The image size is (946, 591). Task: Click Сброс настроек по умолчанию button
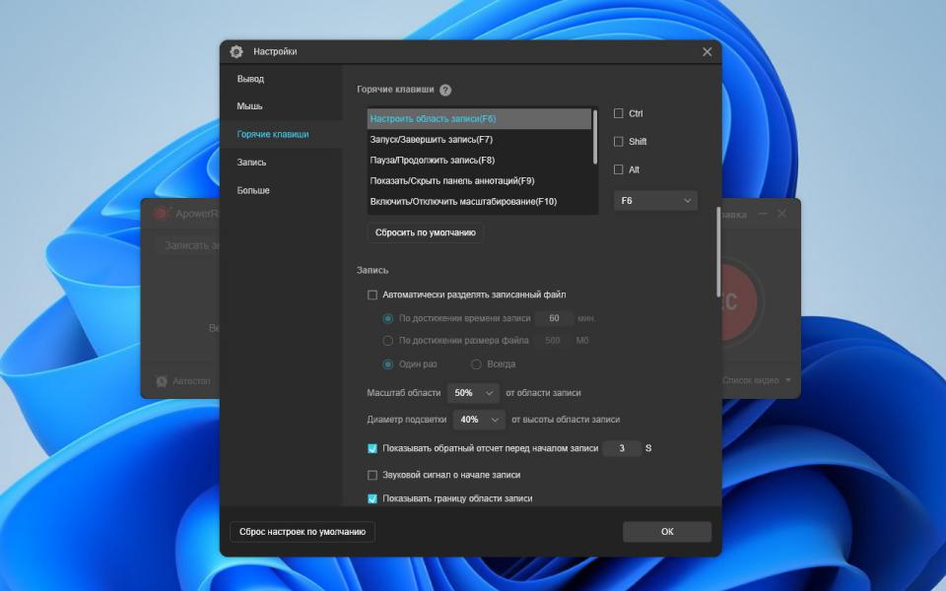(x=303, y=532)
